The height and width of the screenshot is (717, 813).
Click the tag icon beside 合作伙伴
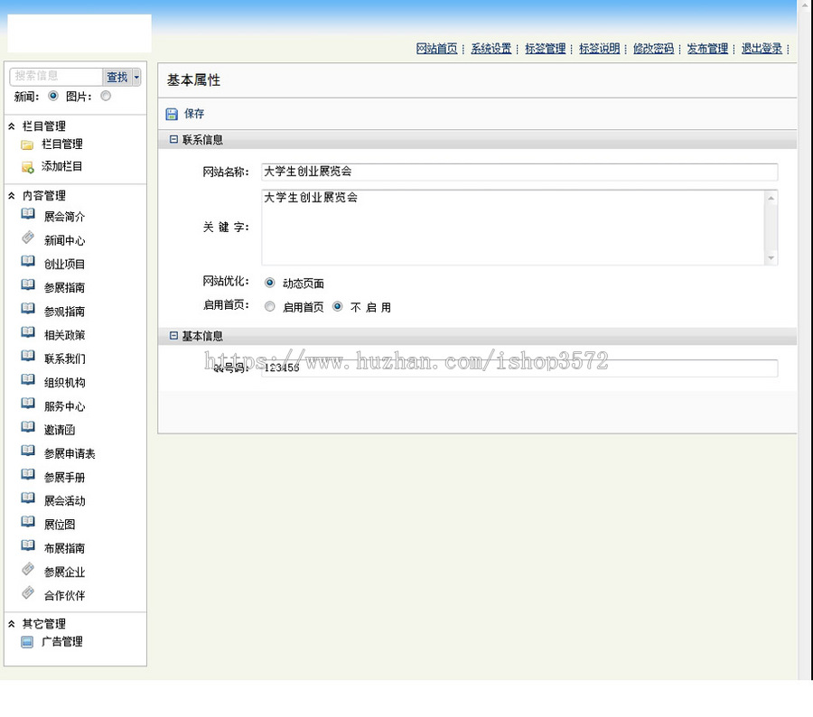28,592
